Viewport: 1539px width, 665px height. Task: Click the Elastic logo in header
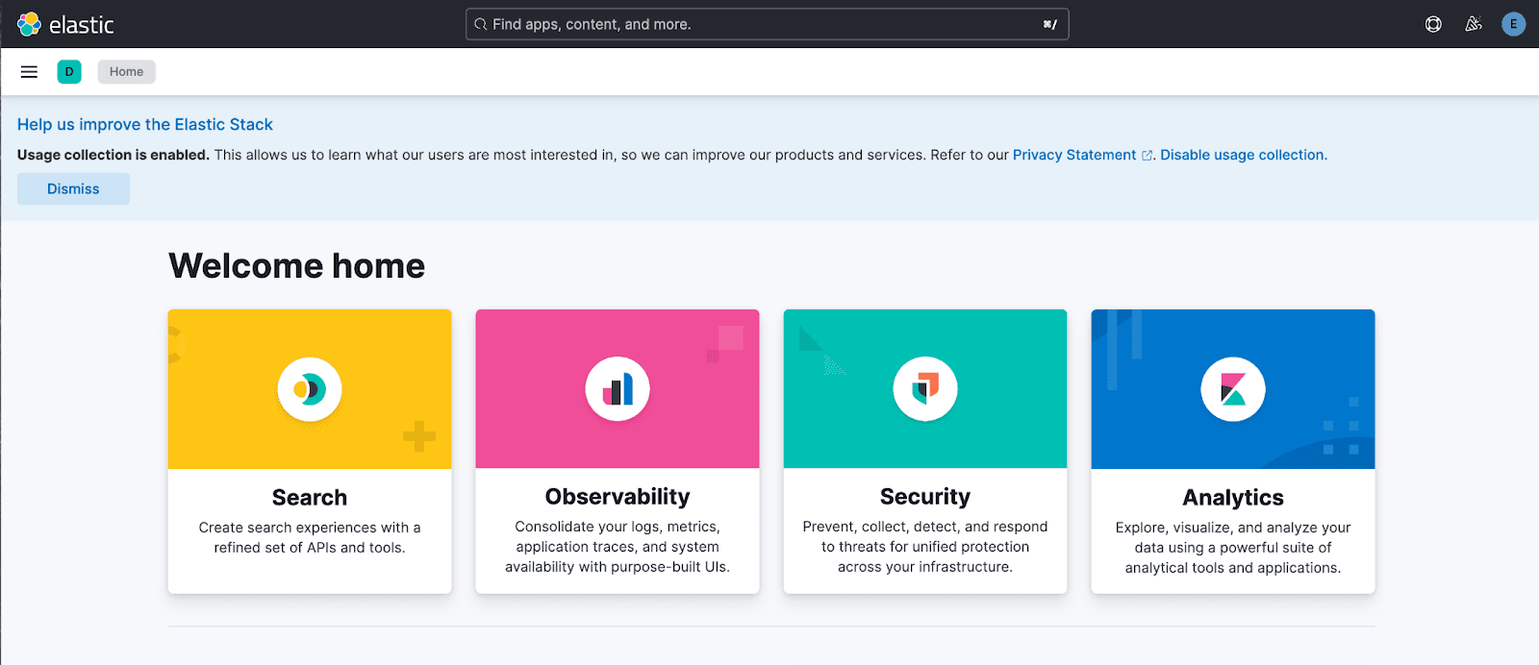[65, 24]
